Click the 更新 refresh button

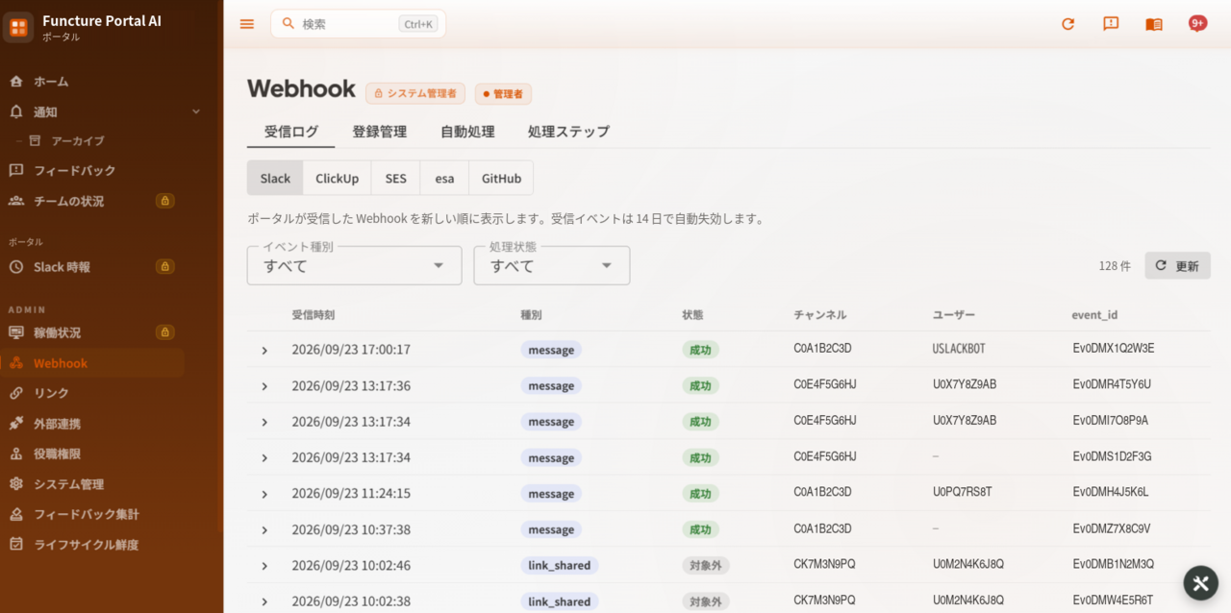[1177, 265]
